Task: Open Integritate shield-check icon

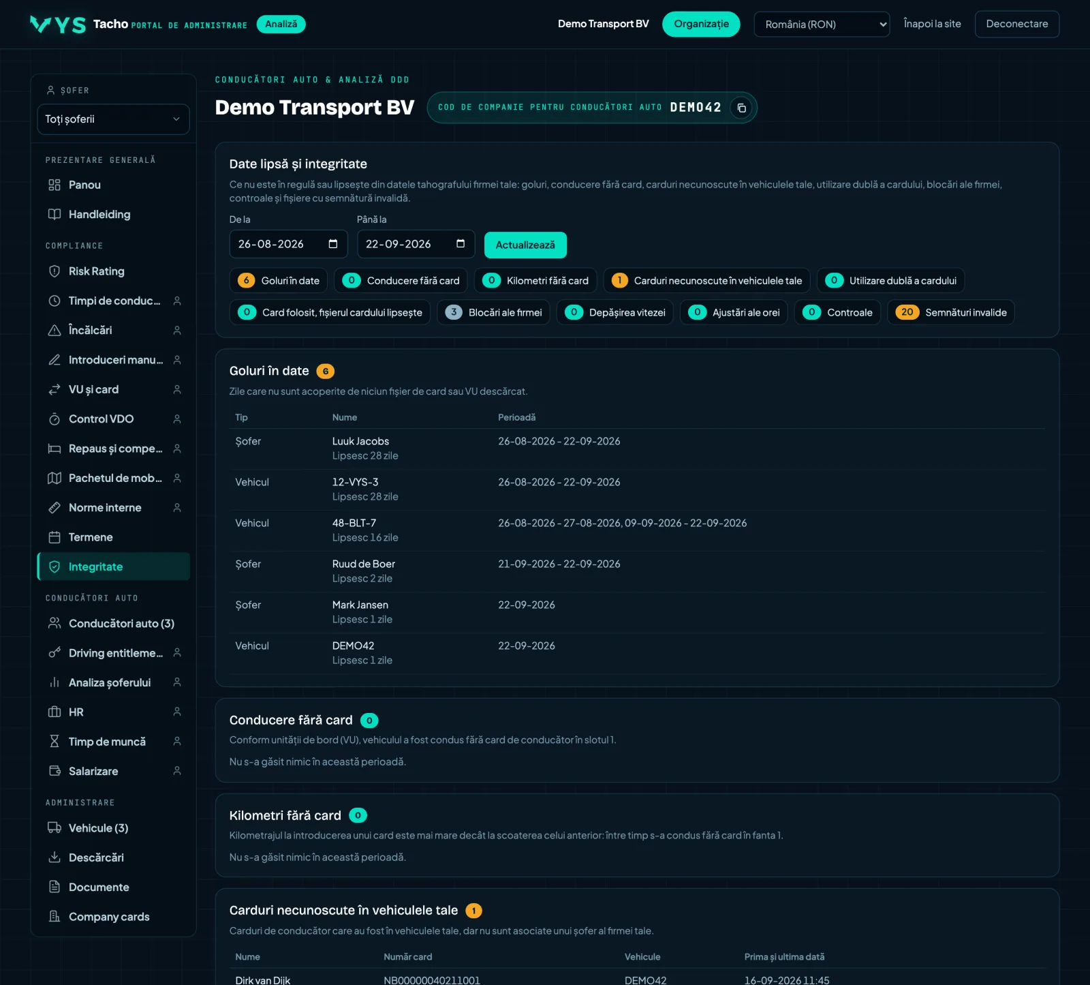Action: click(54, 566)
